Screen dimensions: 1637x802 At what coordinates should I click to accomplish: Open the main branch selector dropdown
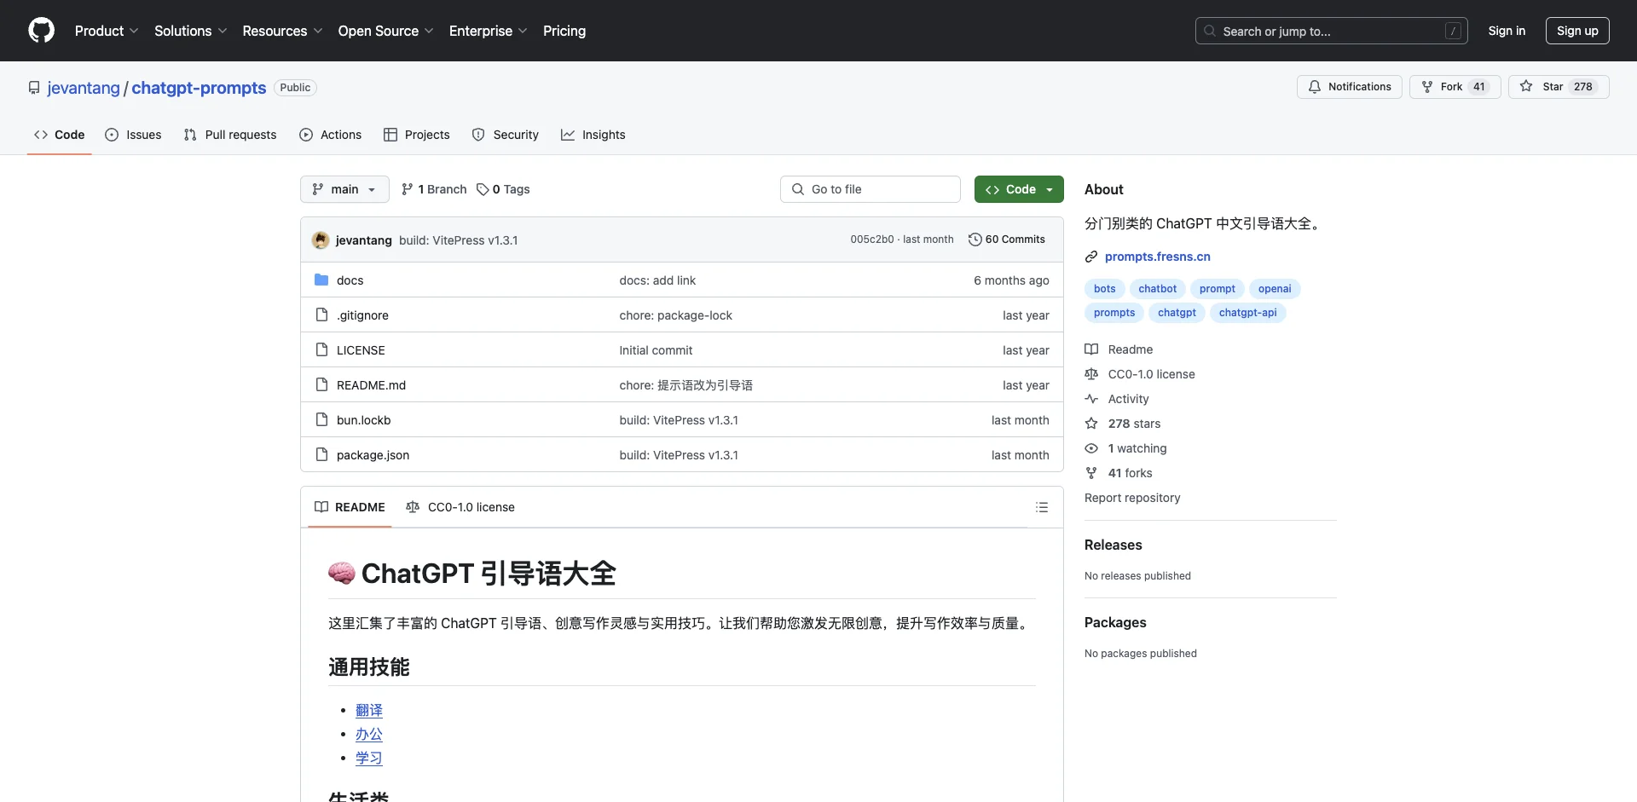point(344,189)
